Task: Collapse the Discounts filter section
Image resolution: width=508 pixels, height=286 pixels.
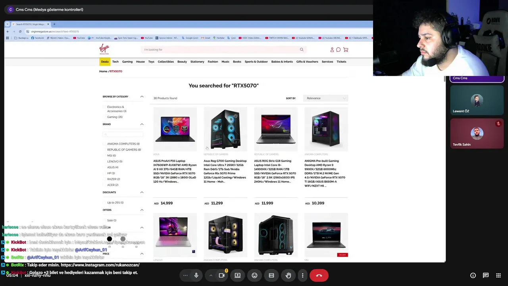Action: [142, 192]
